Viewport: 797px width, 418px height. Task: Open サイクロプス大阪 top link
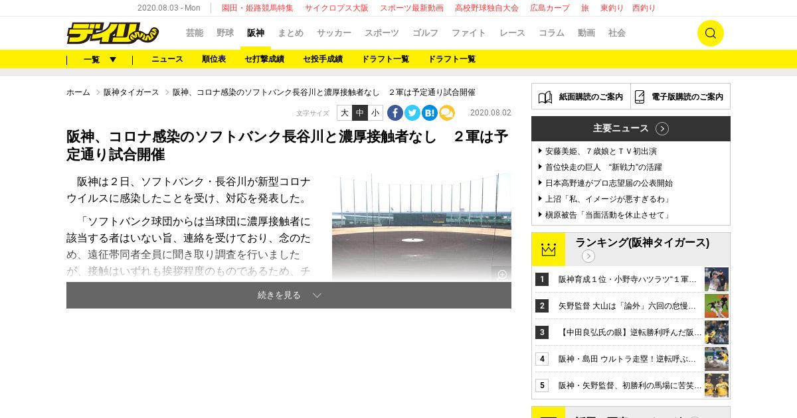(337, 8)
